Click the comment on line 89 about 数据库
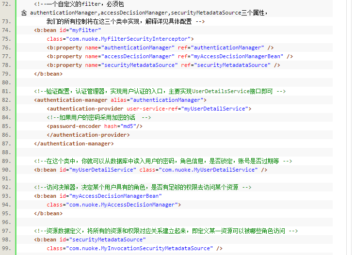The height and width of the screenshot is (255, 354). 163,161
